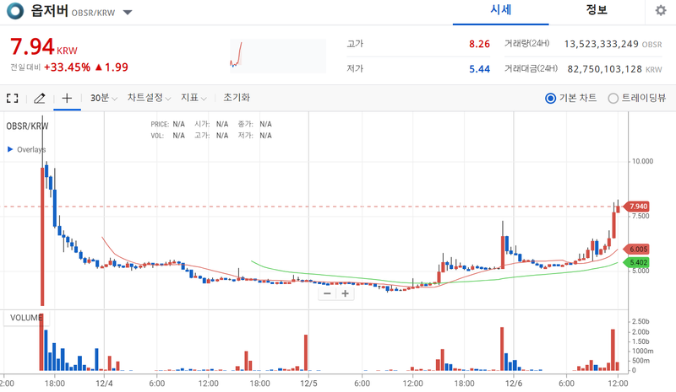Zoom out chart with minus button
Screen dimensions: 676x392
click(327, 293)
